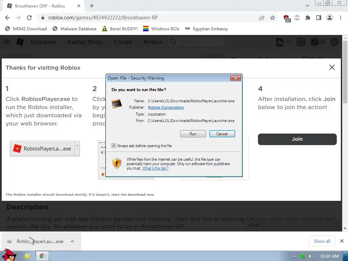Open the tab search chevron
Screen dimensions: 348x261
(x=307, y=6)
